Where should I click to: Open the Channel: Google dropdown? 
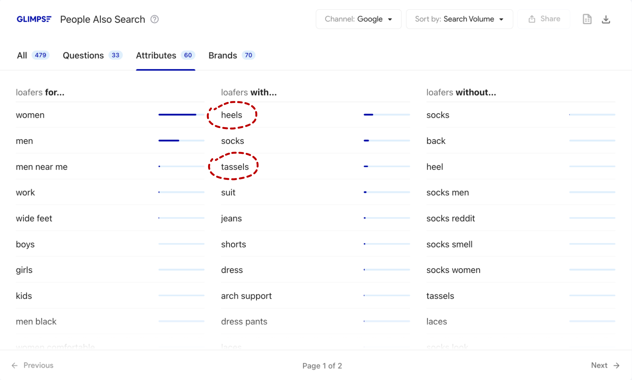pyautogui.click(x=358, y=19)
